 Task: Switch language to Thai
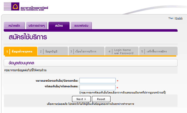170,18
